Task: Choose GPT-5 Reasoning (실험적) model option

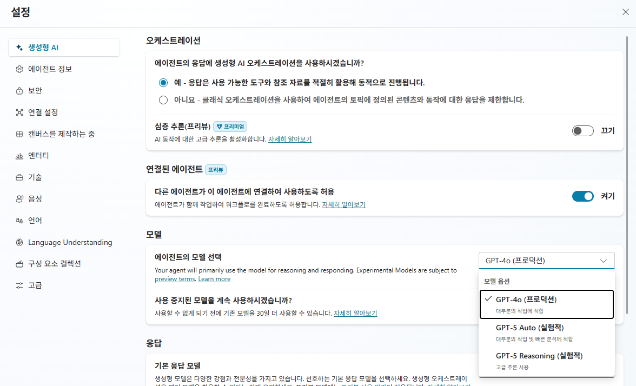Action: pos(546,361)
